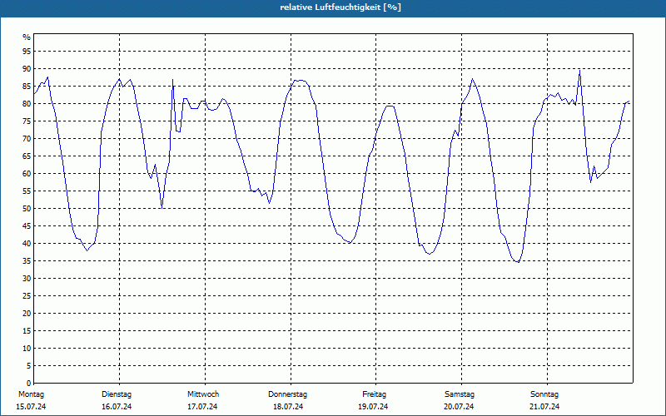This screenshot has height=416, width=666.
Task: Click the 'Samstag' day label
Action: pos(460,394)
